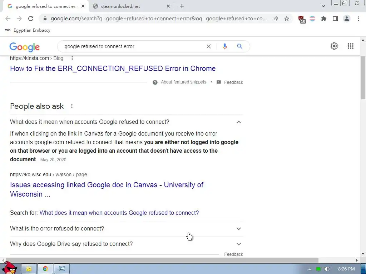Open Chrome from the taskbar
This screenshot has width=366, height=274.
click(x=45, y=269)
